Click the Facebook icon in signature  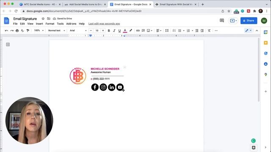click(x=95, y=87)
